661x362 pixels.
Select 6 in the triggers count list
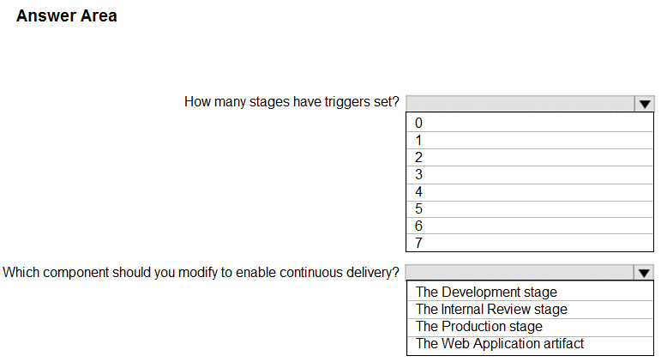[x=531, y=226]
